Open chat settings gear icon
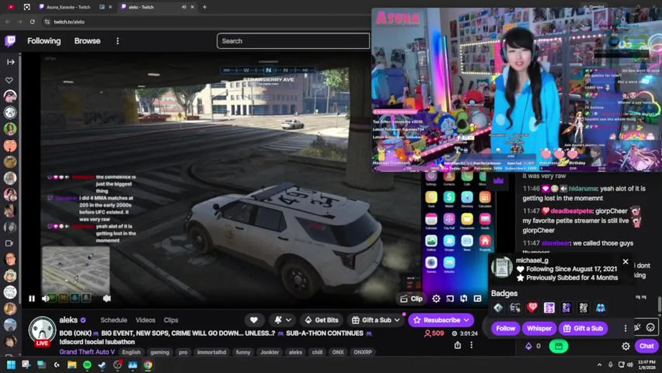662x373 pixels. click(626, 346)
